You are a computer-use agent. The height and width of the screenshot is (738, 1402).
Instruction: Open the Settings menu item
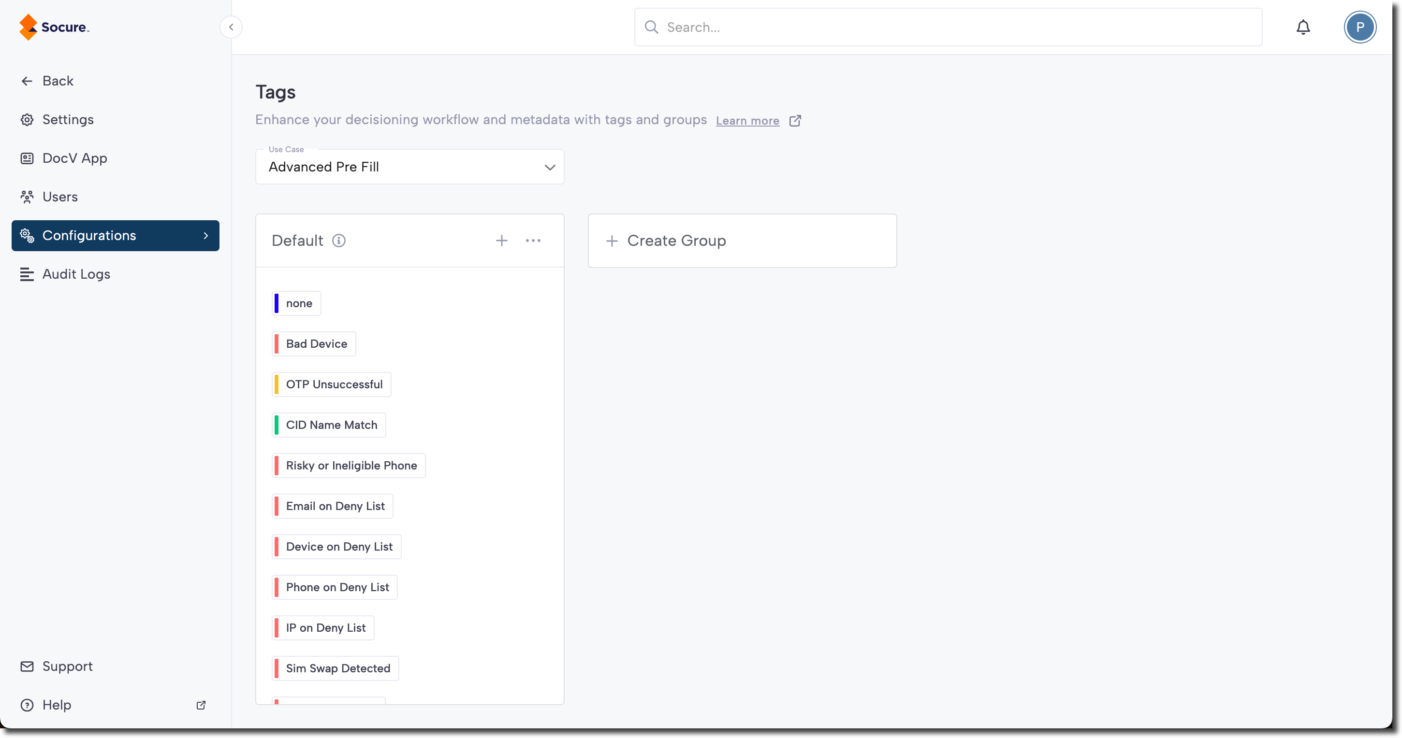tap(68, 120)
